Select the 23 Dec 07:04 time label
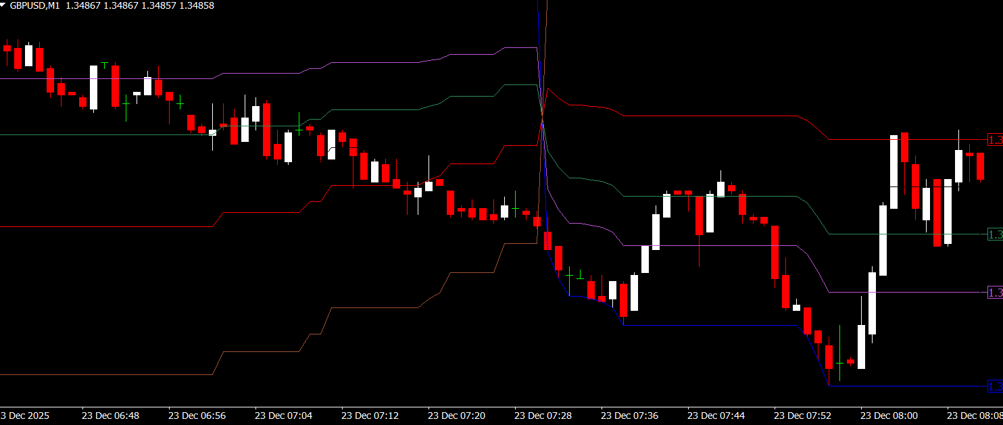 (283, 415)
